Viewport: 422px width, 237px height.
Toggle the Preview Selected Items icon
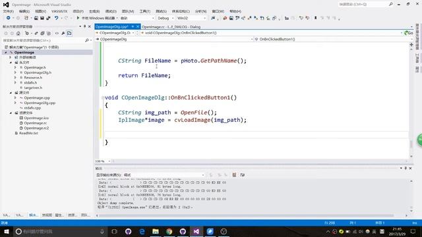[69, 34]
